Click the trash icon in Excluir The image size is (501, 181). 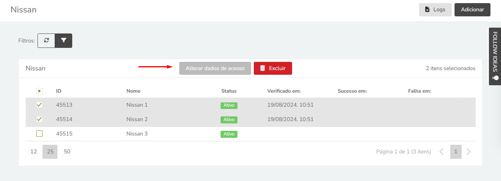[263, 68]
